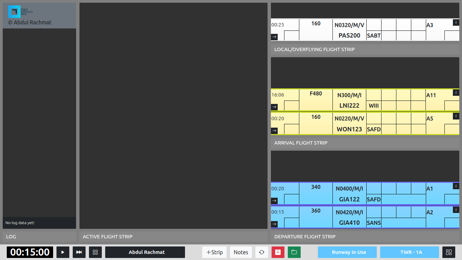Click the fast-forward skip icon
462x260 pixels.
click(79, 252)
